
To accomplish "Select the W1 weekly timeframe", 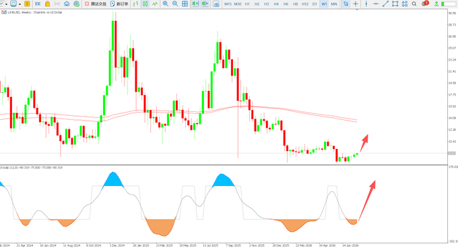I will click(324, 4).
